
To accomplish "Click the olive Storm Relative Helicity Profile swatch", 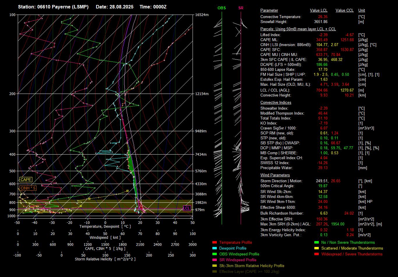I will [215, 266].
